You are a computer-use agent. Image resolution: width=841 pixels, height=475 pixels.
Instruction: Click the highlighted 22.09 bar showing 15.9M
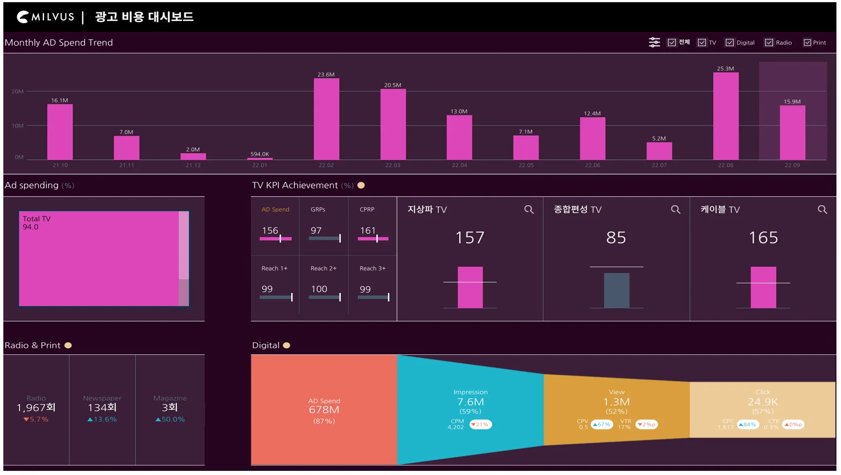point(792,133)
